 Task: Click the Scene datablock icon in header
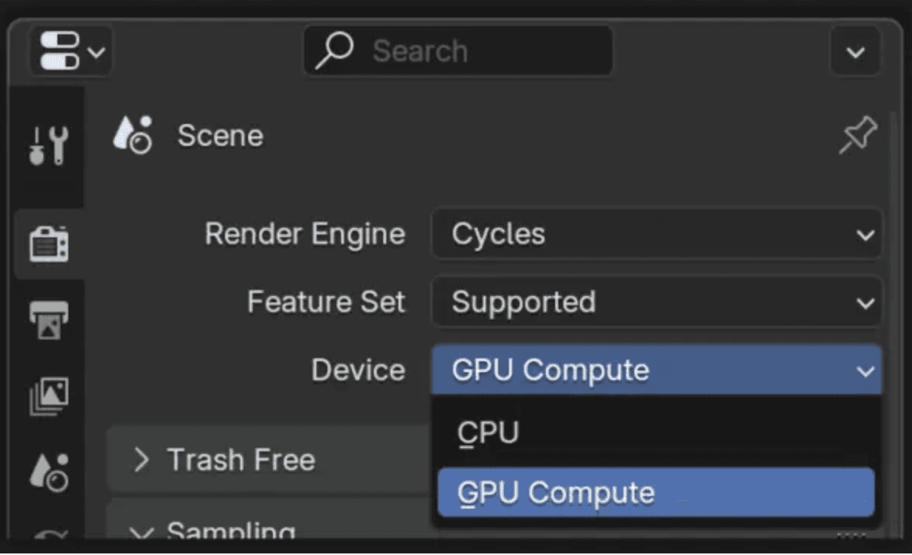(x=133, y=135)
